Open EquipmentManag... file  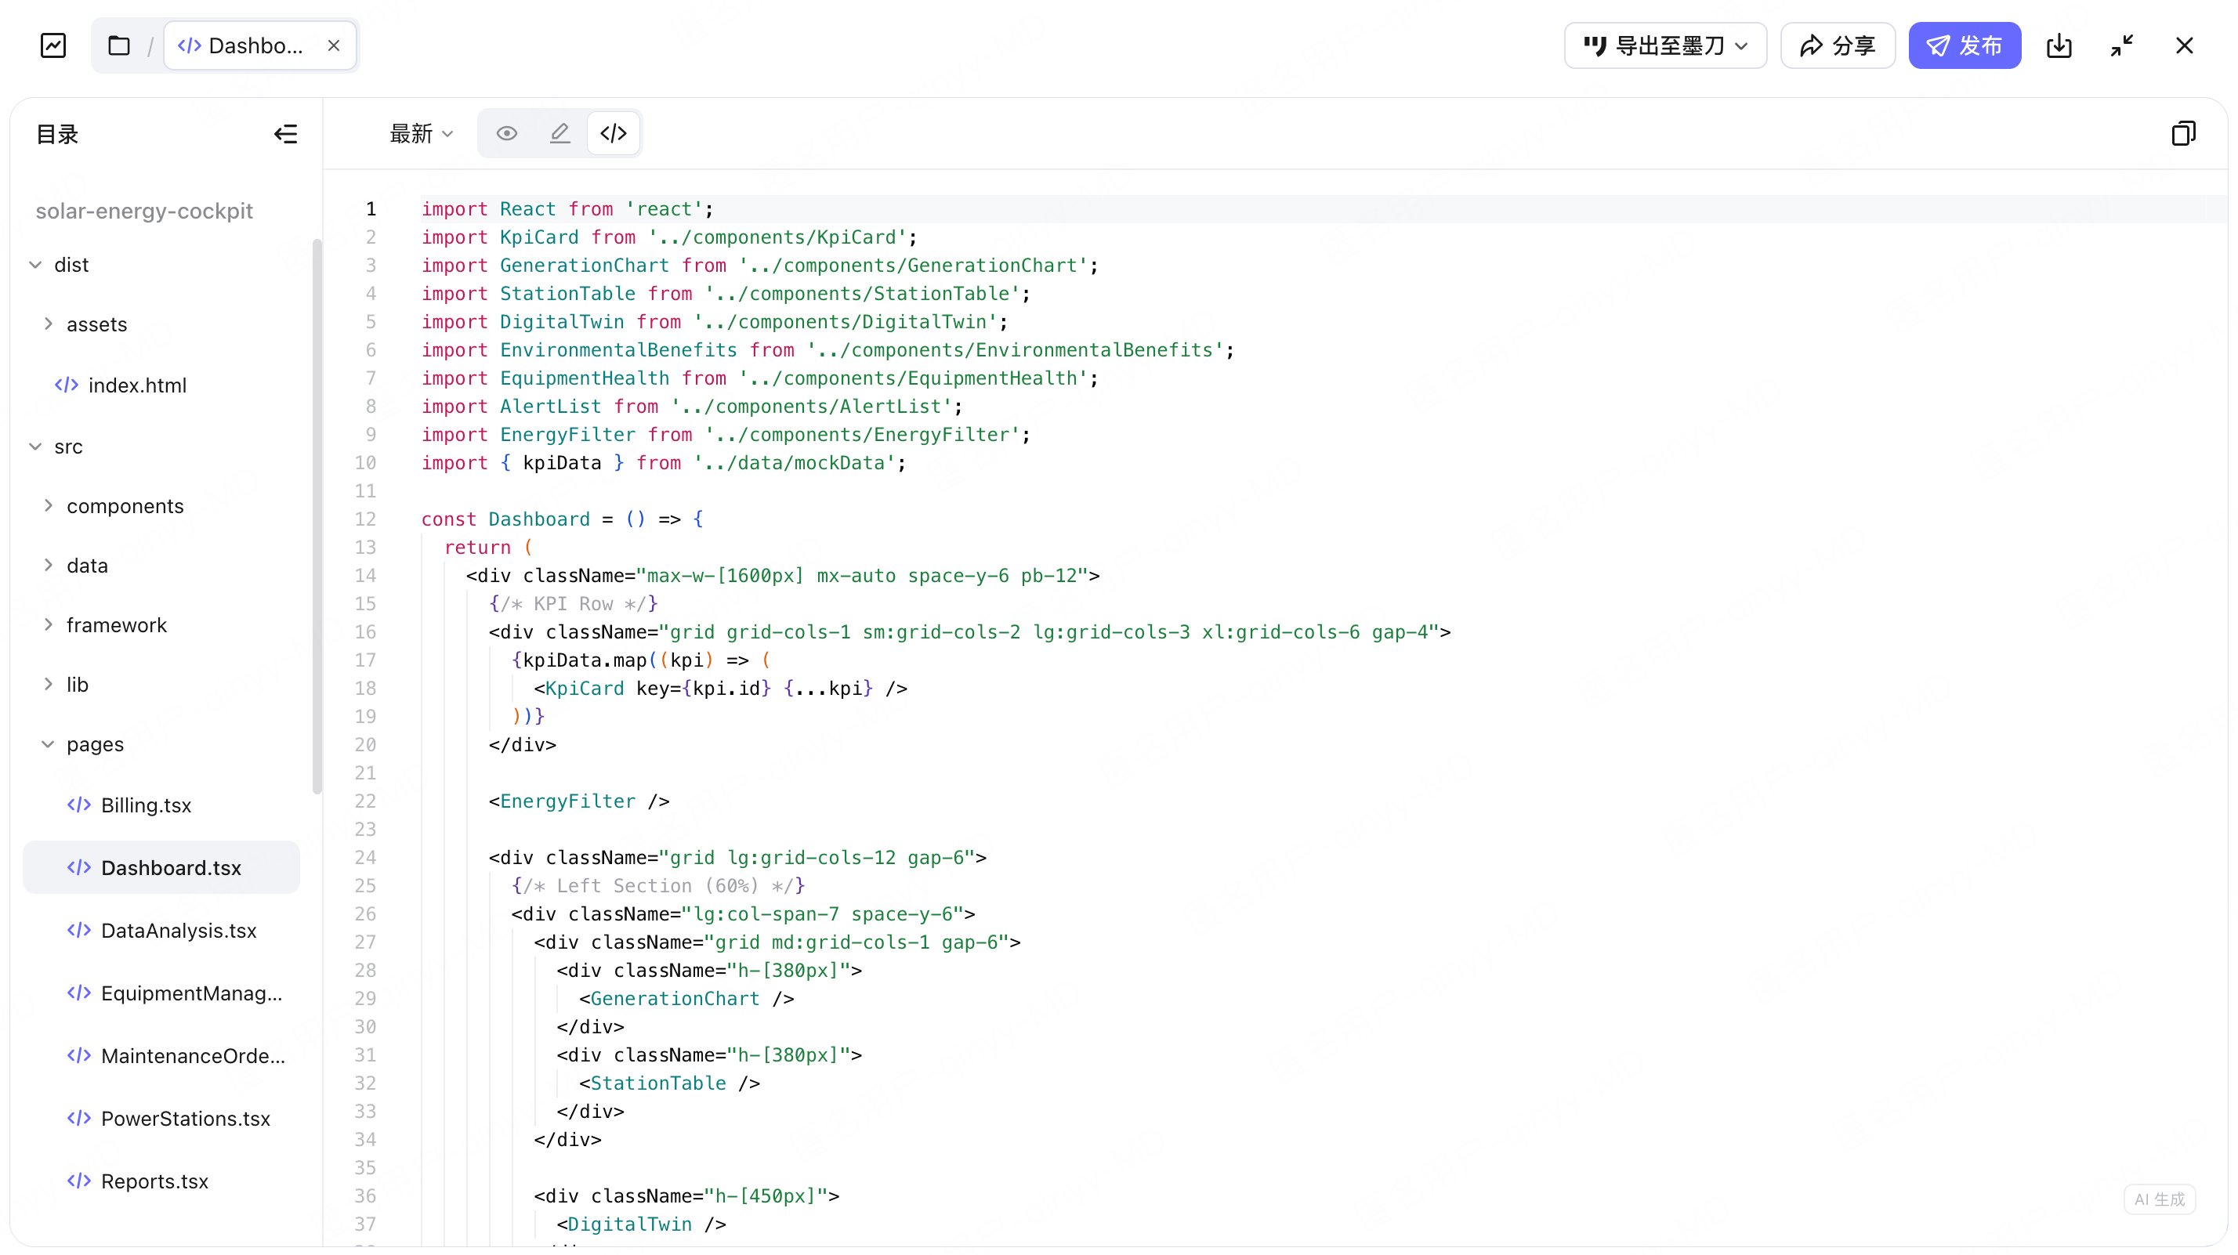click(191, 993)
